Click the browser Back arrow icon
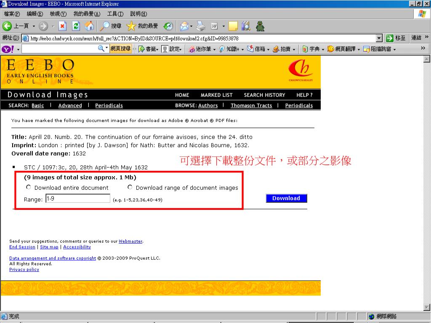The height and width of the screenshot is (323, 431). 7,26
